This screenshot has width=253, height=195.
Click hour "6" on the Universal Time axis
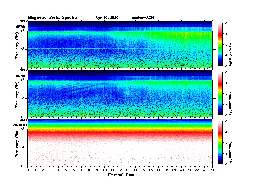point(74,170)
